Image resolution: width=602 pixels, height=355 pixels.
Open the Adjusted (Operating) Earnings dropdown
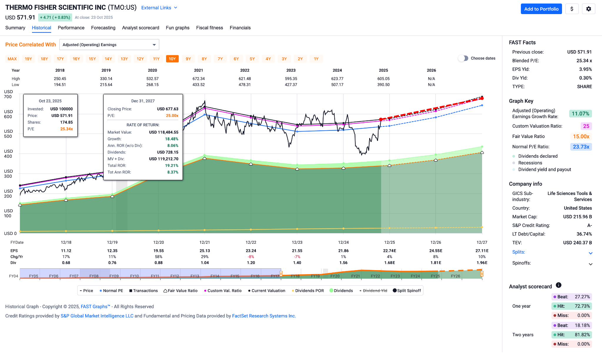pos(109,45)
